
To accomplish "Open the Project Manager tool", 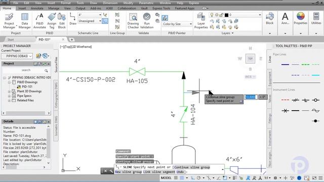I will (9, 21).
